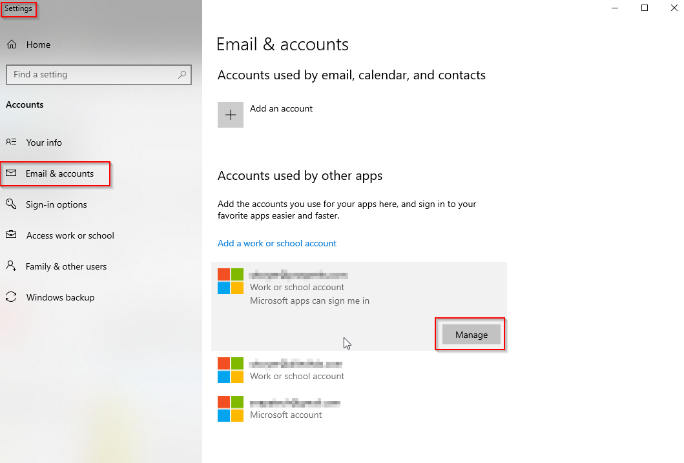Click the plus icon to add account

231,115
